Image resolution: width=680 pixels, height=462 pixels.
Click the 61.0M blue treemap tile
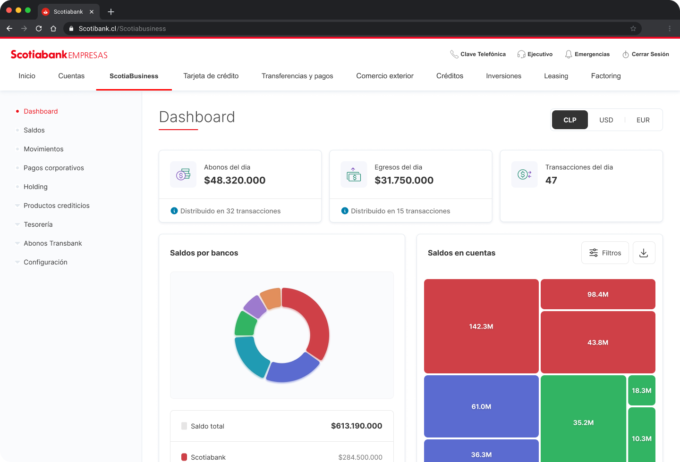point(481,406)
